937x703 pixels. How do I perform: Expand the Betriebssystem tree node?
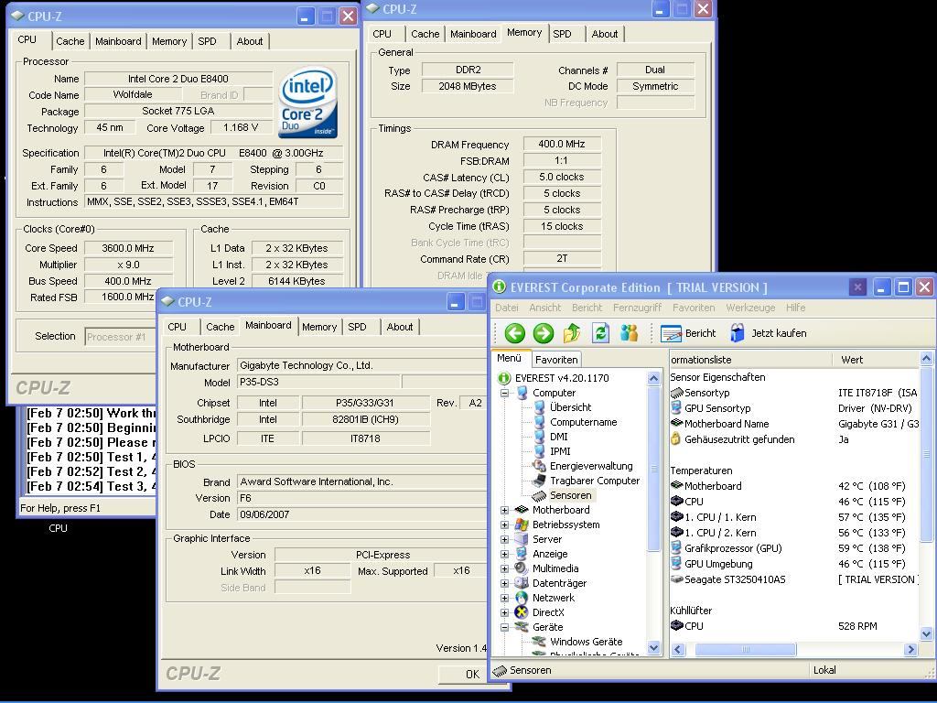(504, 525)
